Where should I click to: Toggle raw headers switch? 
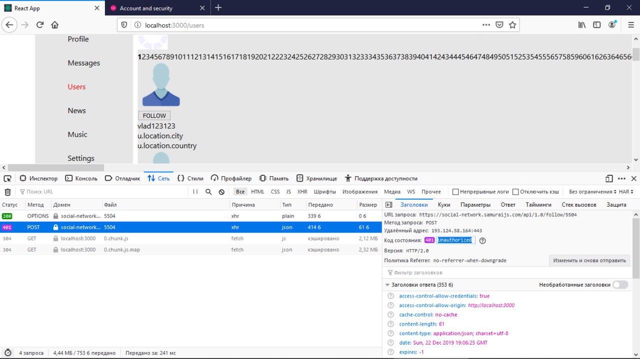[x=620, y=285]
